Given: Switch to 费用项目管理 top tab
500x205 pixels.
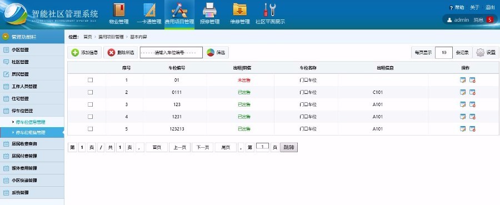Looking at the screenshot, I should 179,14.
